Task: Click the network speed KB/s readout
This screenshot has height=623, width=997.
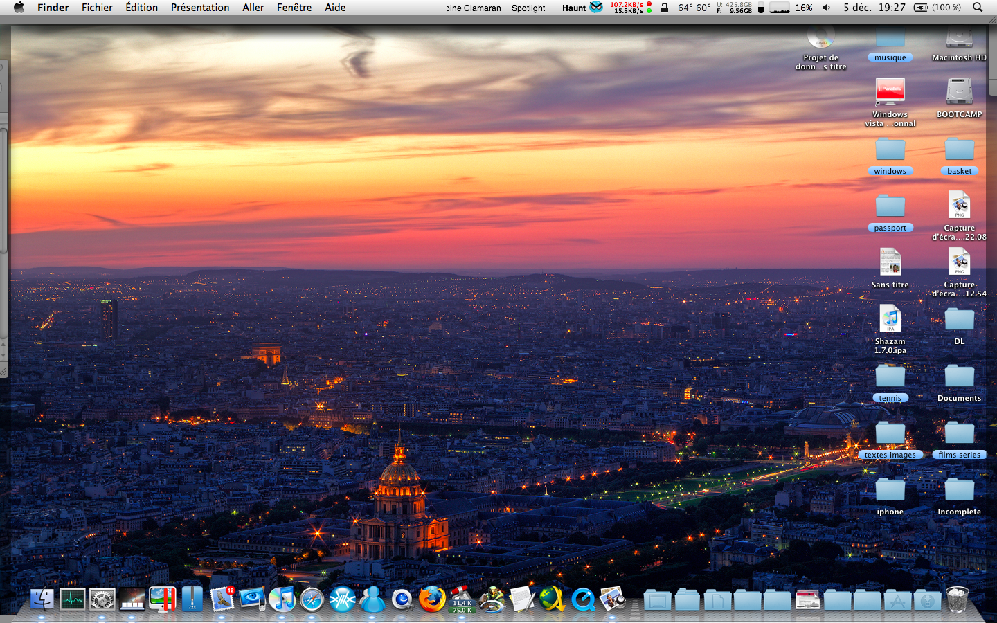Action: pos(631,8)
